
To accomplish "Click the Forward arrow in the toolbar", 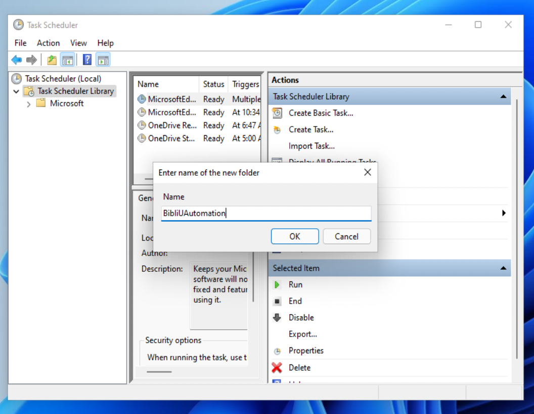I will [31, 60].
